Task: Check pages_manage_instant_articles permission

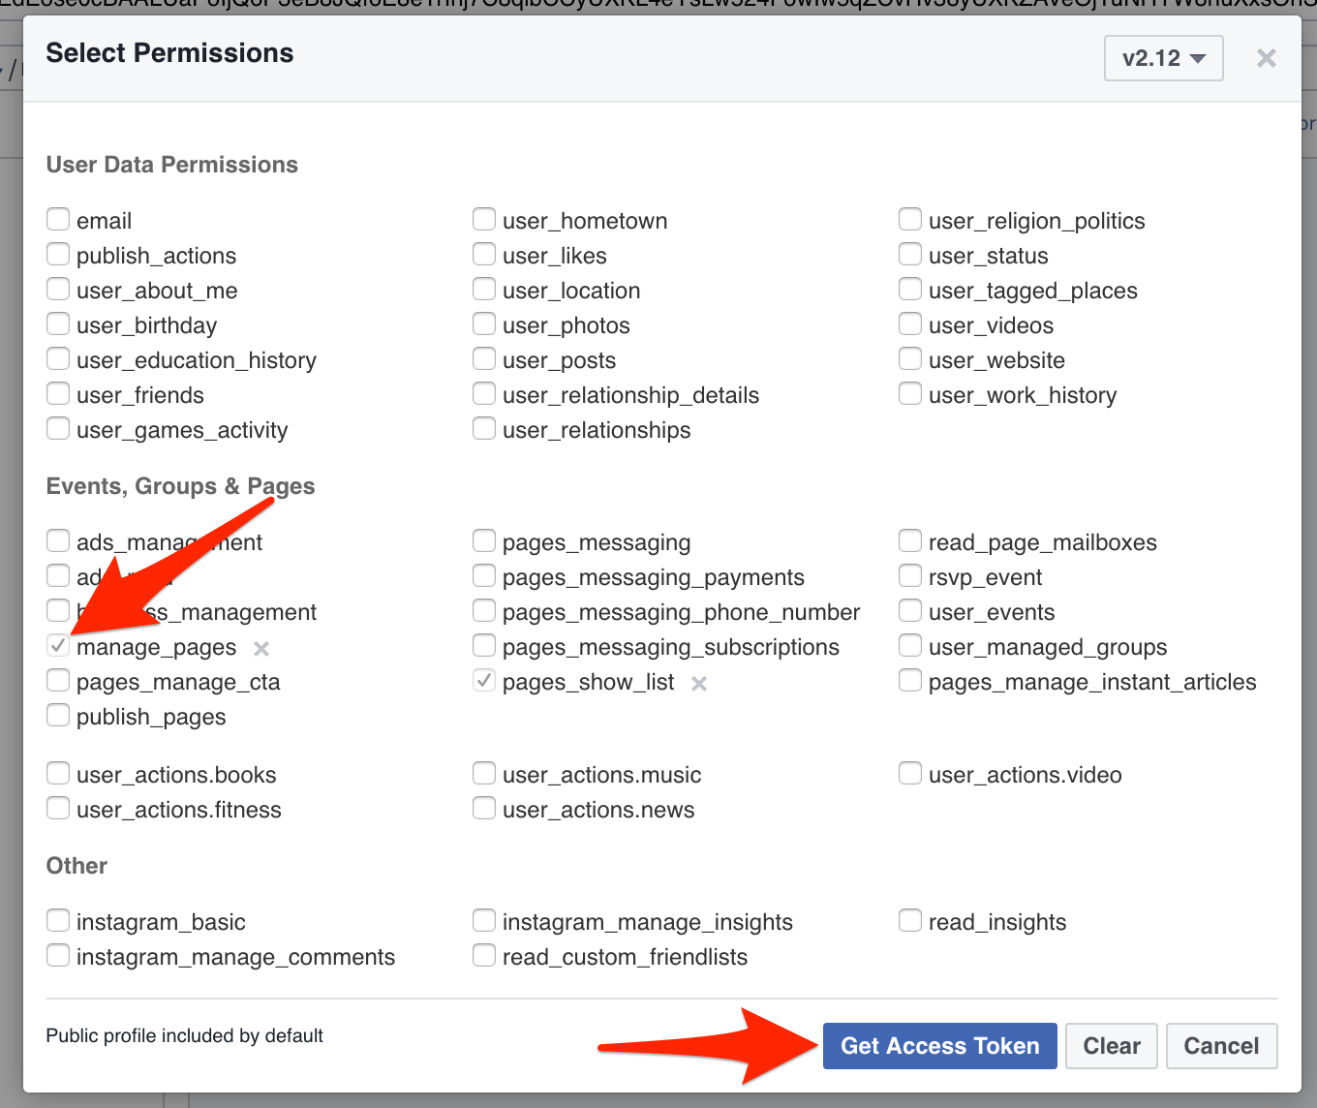Action: 910,680
